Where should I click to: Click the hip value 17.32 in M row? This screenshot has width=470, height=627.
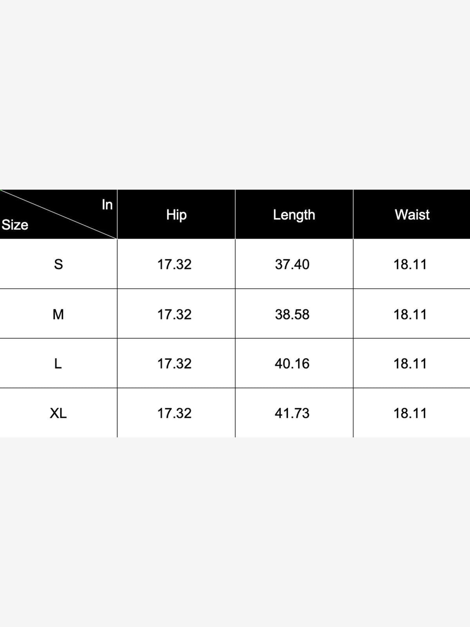pos(174,314)
